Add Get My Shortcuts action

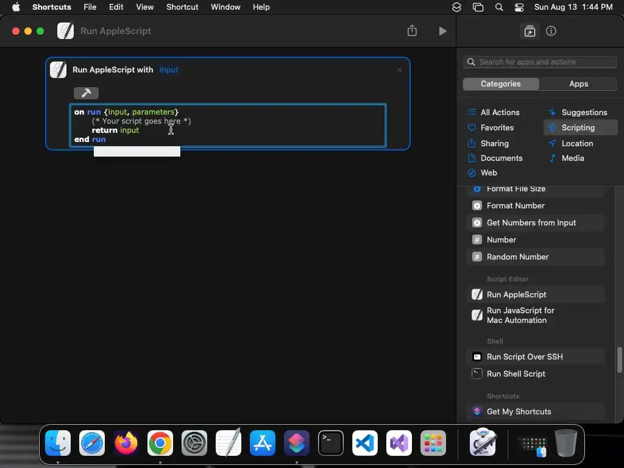535,412
